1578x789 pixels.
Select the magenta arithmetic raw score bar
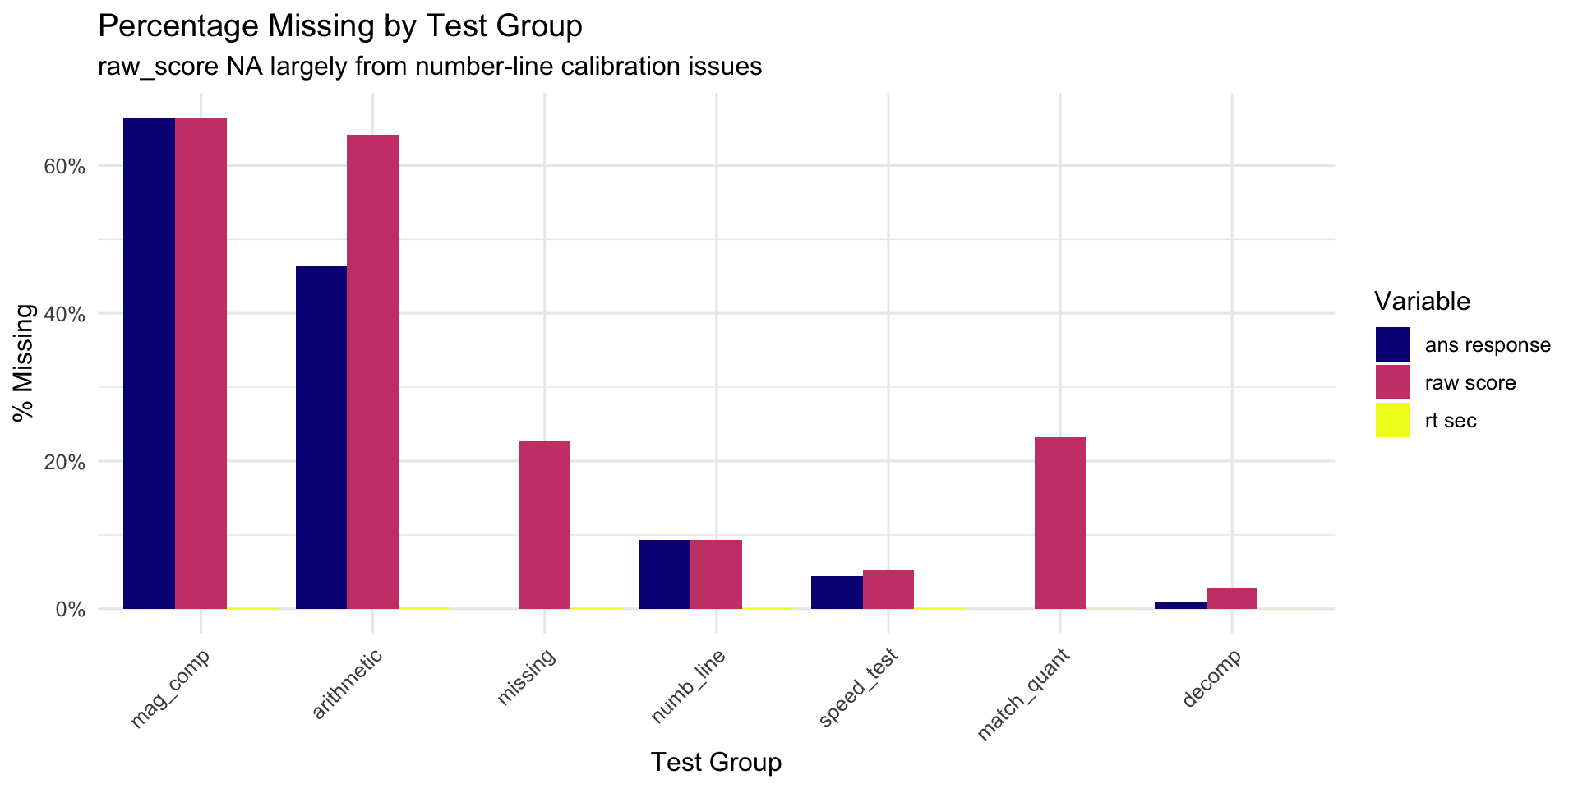pyautogui.click(x=372, y=371)
